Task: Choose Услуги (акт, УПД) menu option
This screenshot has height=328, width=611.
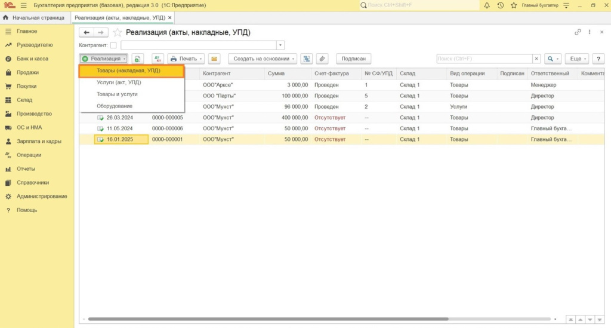Action: pyautogui.click(x=119, y=82)
